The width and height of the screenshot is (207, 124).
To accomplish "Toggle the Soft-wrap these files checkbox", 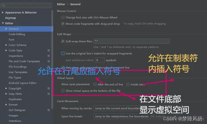I will (63, 41).
